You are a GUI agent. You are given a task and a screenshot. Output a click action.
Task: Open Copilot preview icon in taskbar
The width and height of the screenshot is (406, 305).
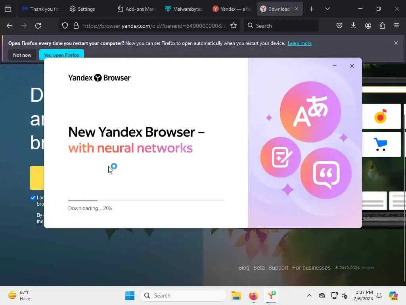click(393, 295)
